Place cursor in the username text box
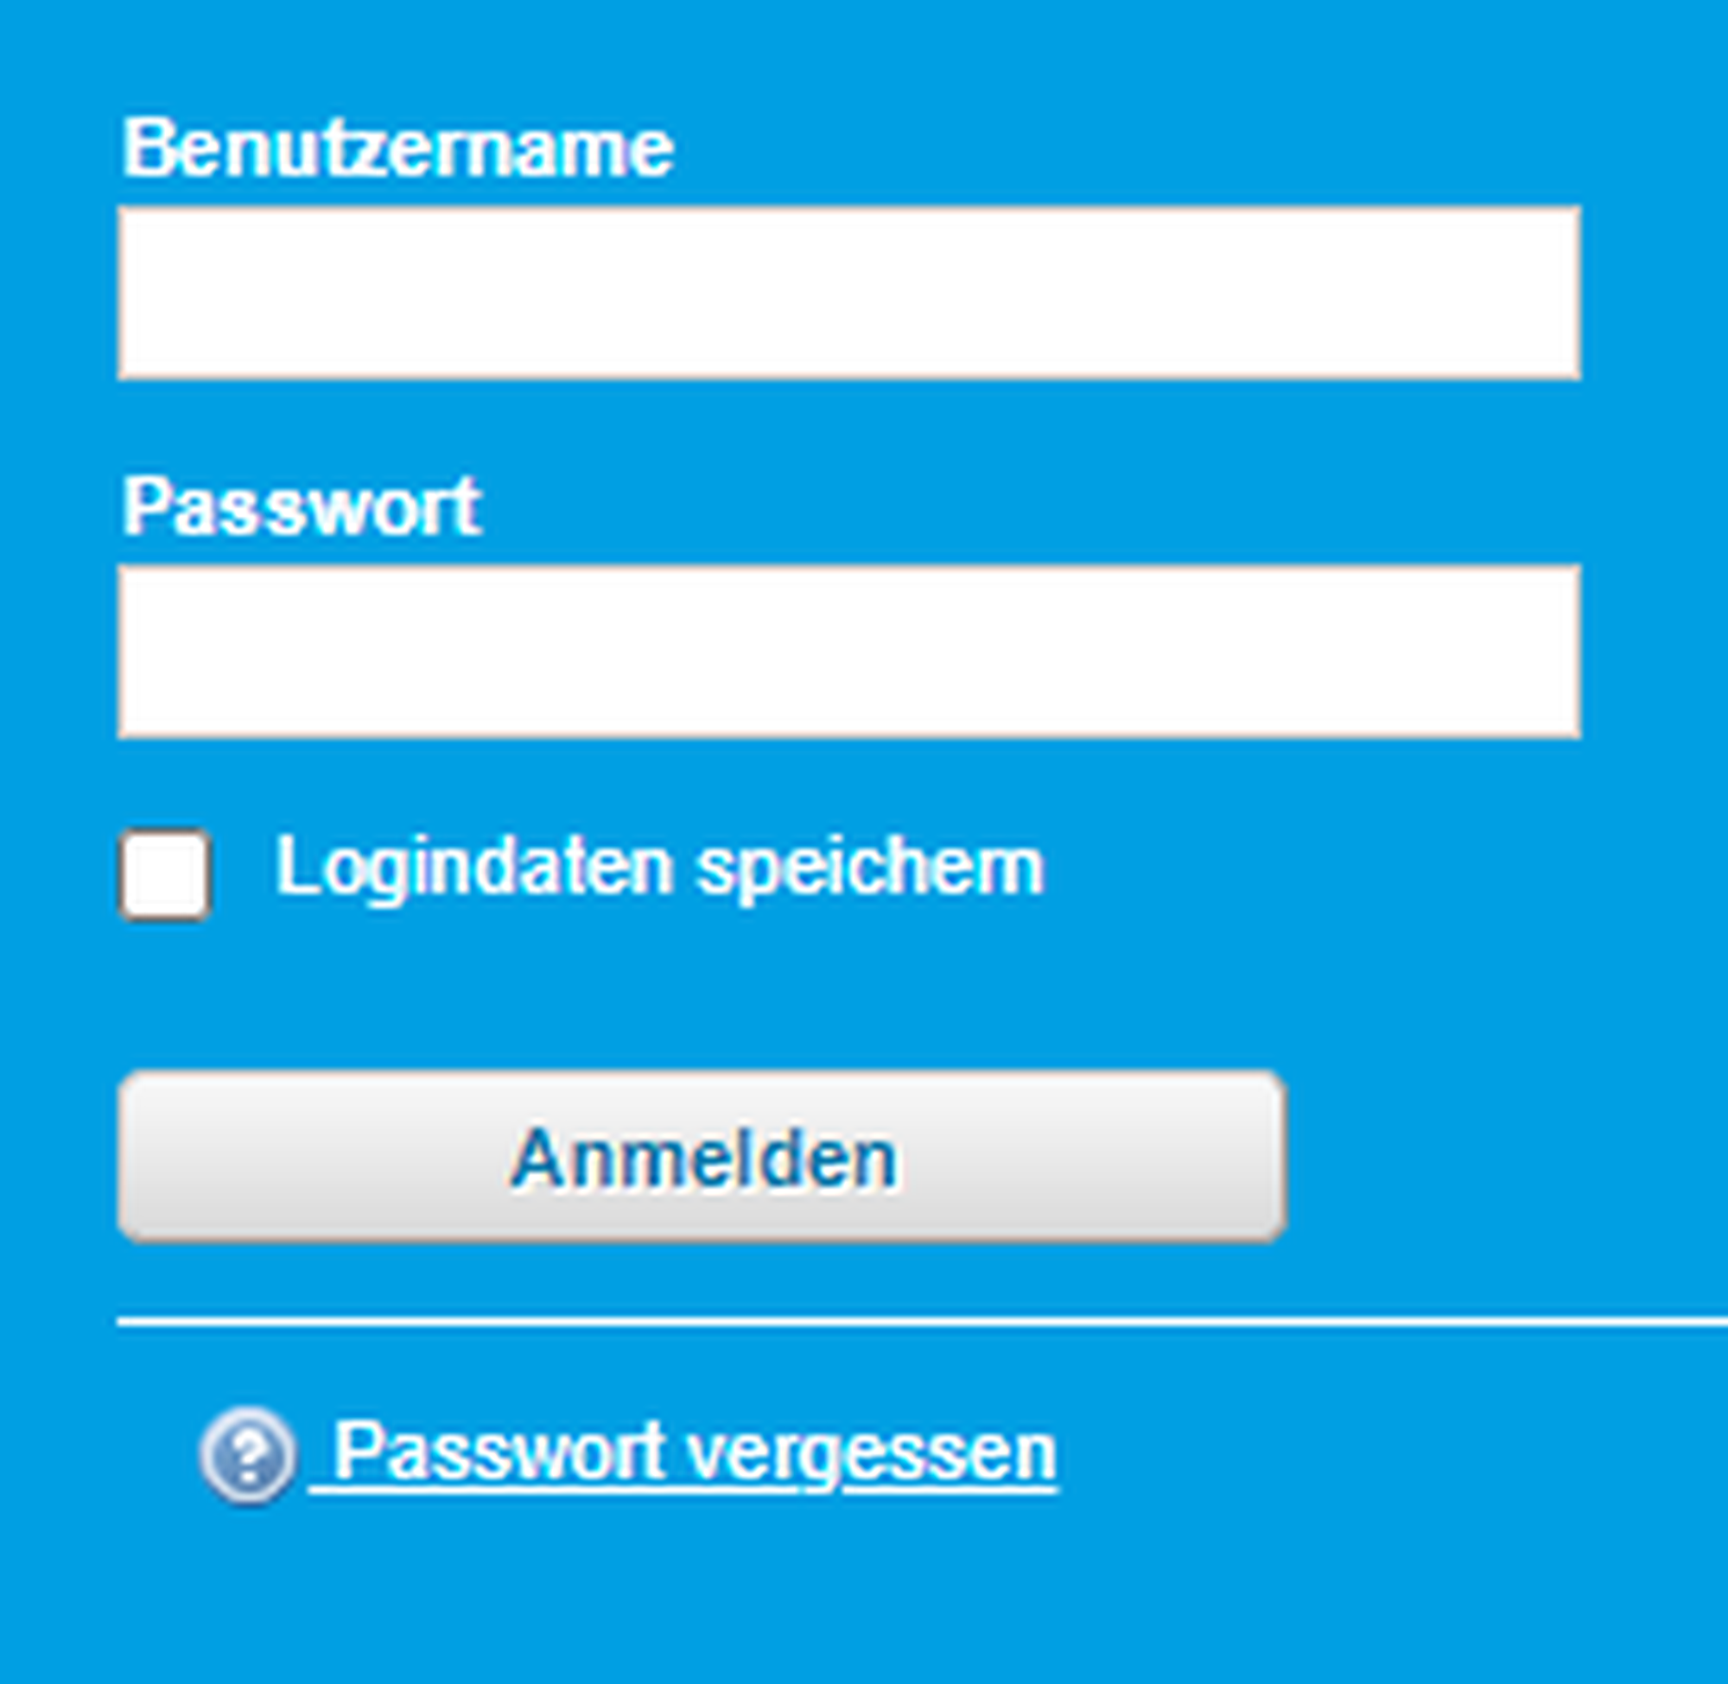1728x1684 pixels. (849, 293)
